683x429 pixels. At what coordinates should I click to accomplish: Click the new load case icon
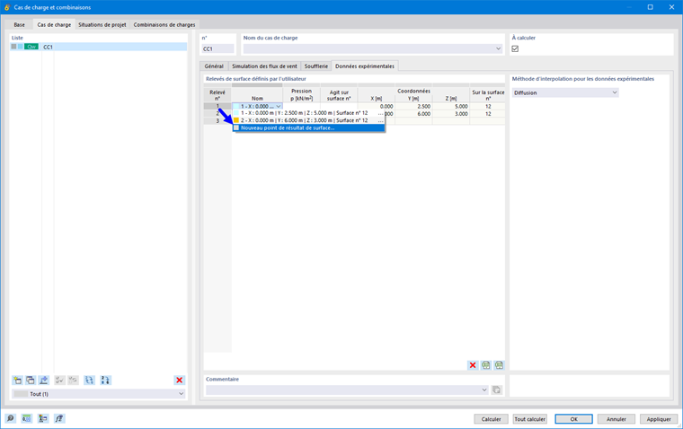click(x=17, y=381)
